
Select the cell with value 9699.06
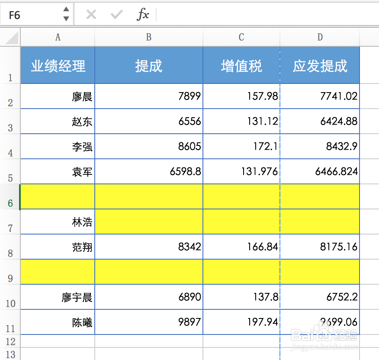click(319, 322)
